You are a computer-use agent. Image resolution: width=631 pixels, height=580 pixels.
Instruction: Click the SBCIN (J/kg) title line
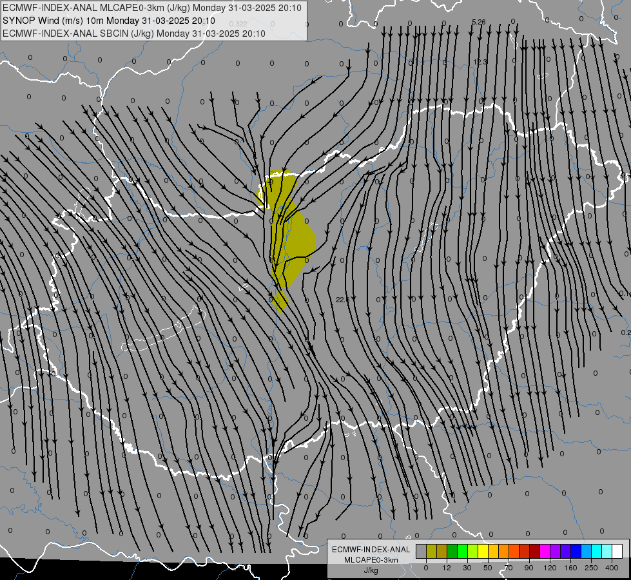134,34
